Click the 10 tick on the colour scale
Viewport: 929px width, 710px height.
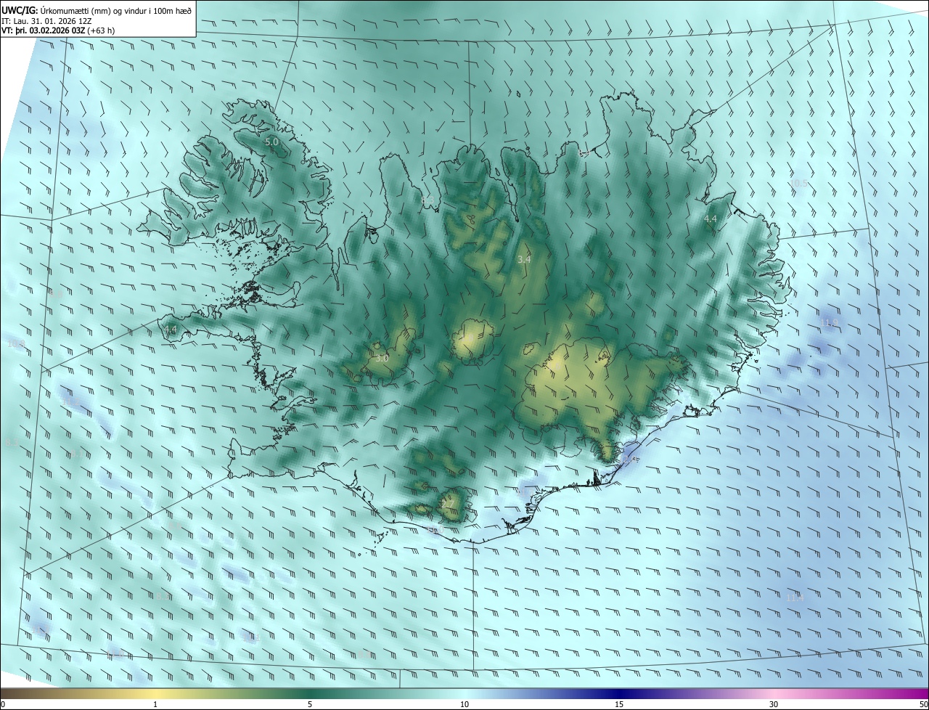point(464,704)
